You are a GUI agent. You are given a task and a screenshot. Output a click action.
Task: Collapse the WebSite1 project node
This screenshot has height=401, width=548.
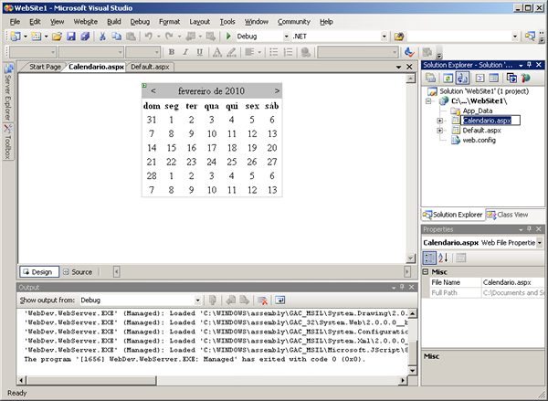pyautogui.click(x=428, y=101)
